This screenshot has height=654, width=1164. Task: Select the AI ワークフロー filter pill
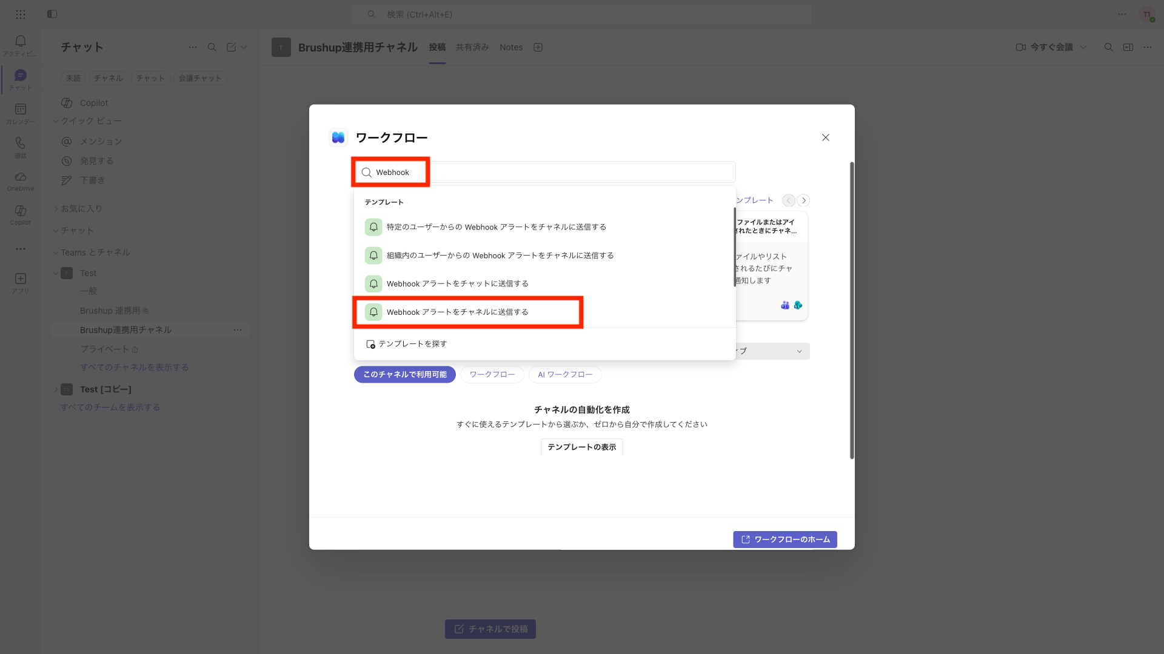565,375
